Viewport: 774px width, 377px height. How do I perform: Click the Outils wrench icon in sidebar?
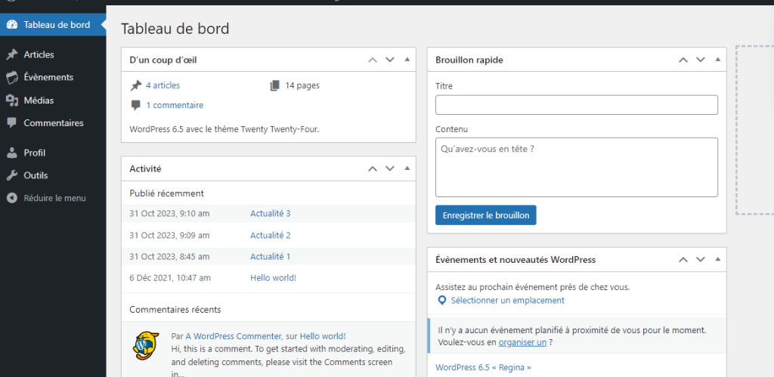coord(11,175)
